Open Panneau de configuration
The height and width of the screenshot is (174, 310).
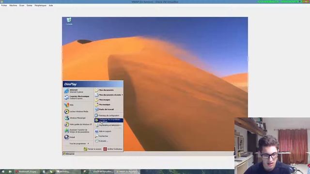pyautogui.click(x=108, y=116)
